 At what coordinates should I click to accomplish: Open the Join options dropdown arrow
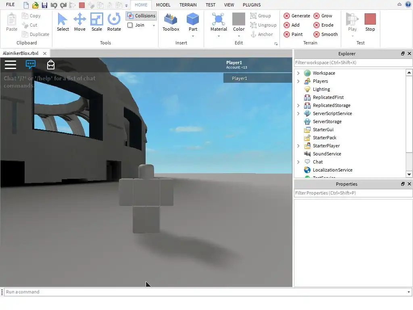pyautogui.click(x=154, y=25)
